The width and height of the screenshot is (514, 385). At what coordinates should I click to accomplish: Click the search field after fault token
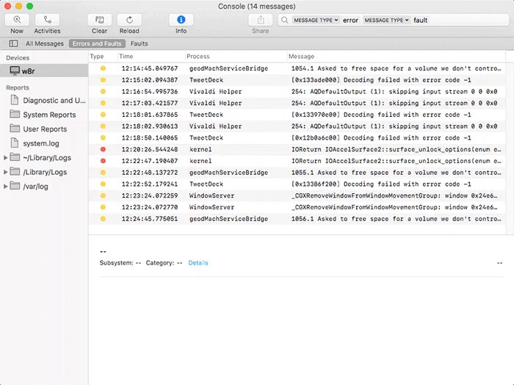tap(468, 20)
